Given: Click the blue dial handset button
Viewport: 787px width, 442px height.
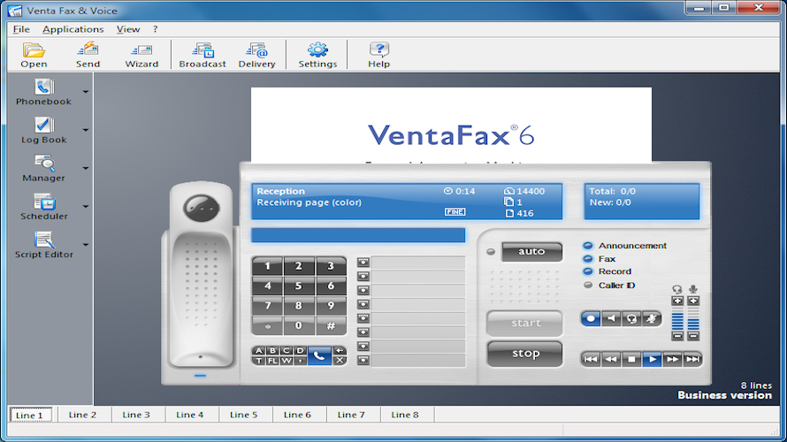Looking at the screenshot, I should coord(319,355).
